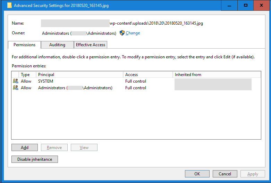
Task: Sort by the Principal column header
Action: (79, 75)
